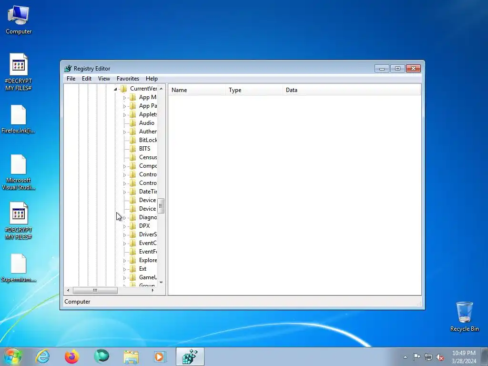Select the Recycle Bin icon
Viewport: 488px width, 366px height.
[x=464, y=316]
